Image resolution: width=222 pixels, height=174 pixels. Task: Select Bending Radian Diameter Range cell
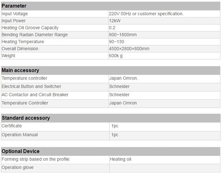(x=55, y=35)
